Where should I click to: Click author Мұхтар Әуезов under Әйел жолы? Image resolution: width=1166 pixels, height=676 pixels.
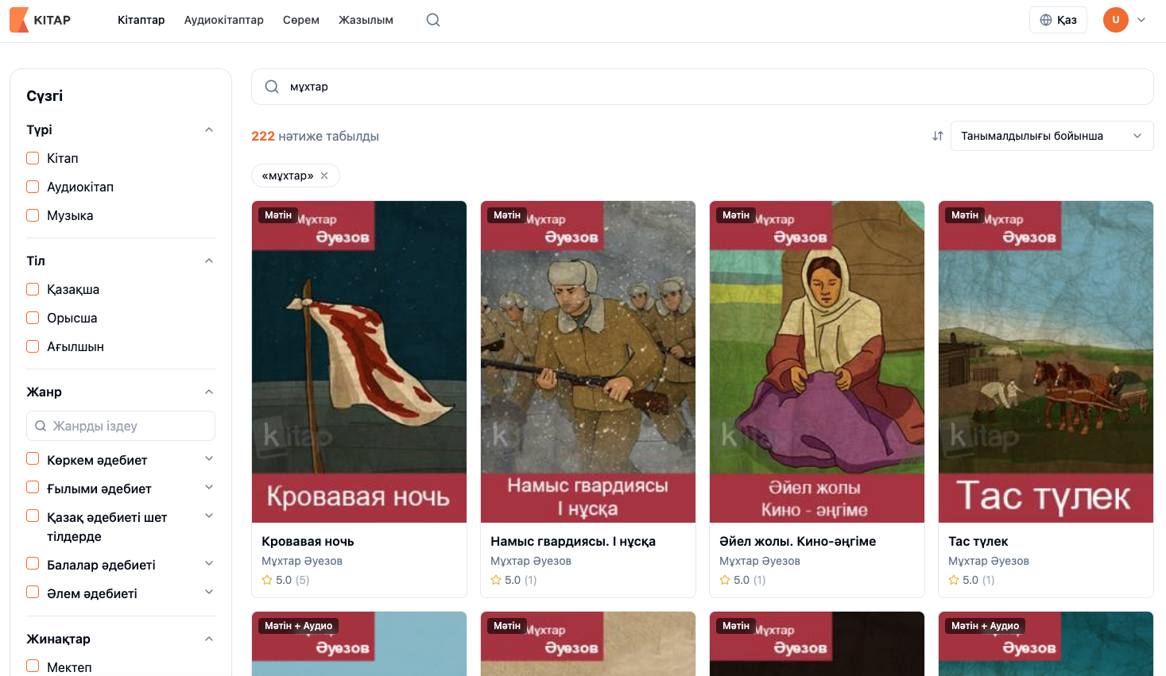pyautogui.click(x=759, y=561)
